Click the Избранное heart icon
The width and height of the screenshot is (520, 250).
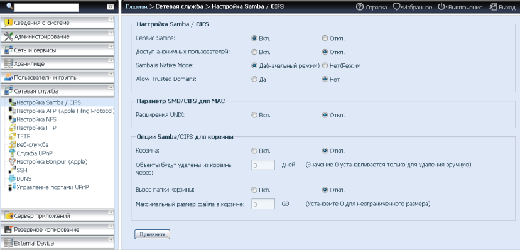pos(396,7)
